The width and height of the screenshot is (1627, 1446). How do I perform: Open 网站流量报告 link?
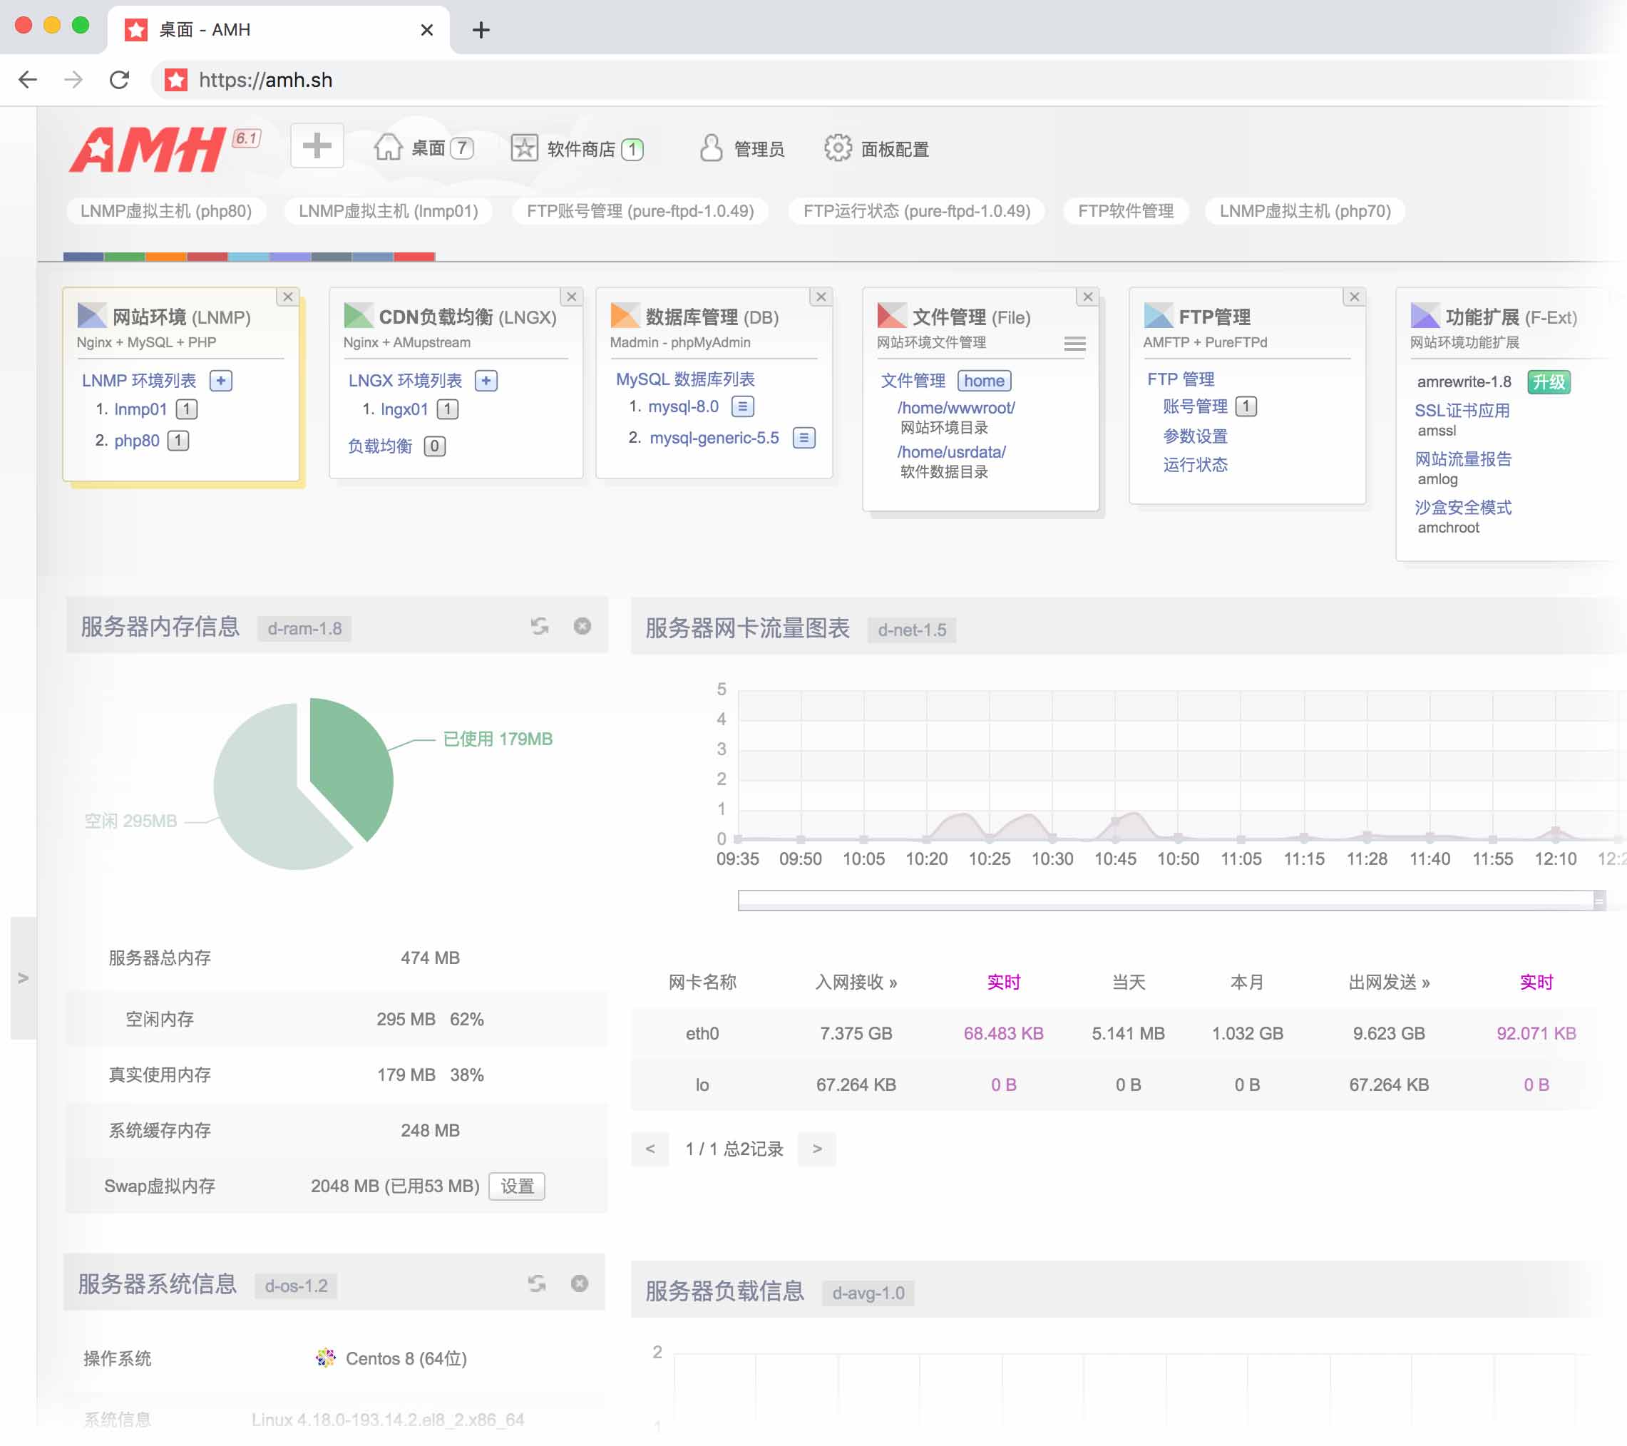coord(1462,458)
